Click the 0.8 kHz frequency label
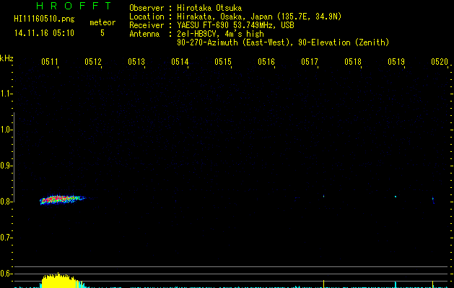The height and width of the screenshot is (288, 454). point(6,202)
